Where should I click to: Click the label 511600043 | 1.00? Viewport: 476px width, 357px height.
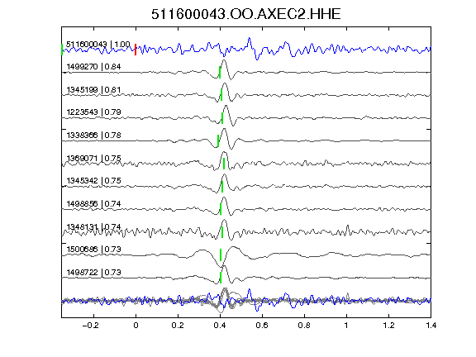point(98,45)
